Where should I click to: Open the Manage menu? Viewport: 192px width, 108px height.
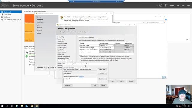[172, 5]
